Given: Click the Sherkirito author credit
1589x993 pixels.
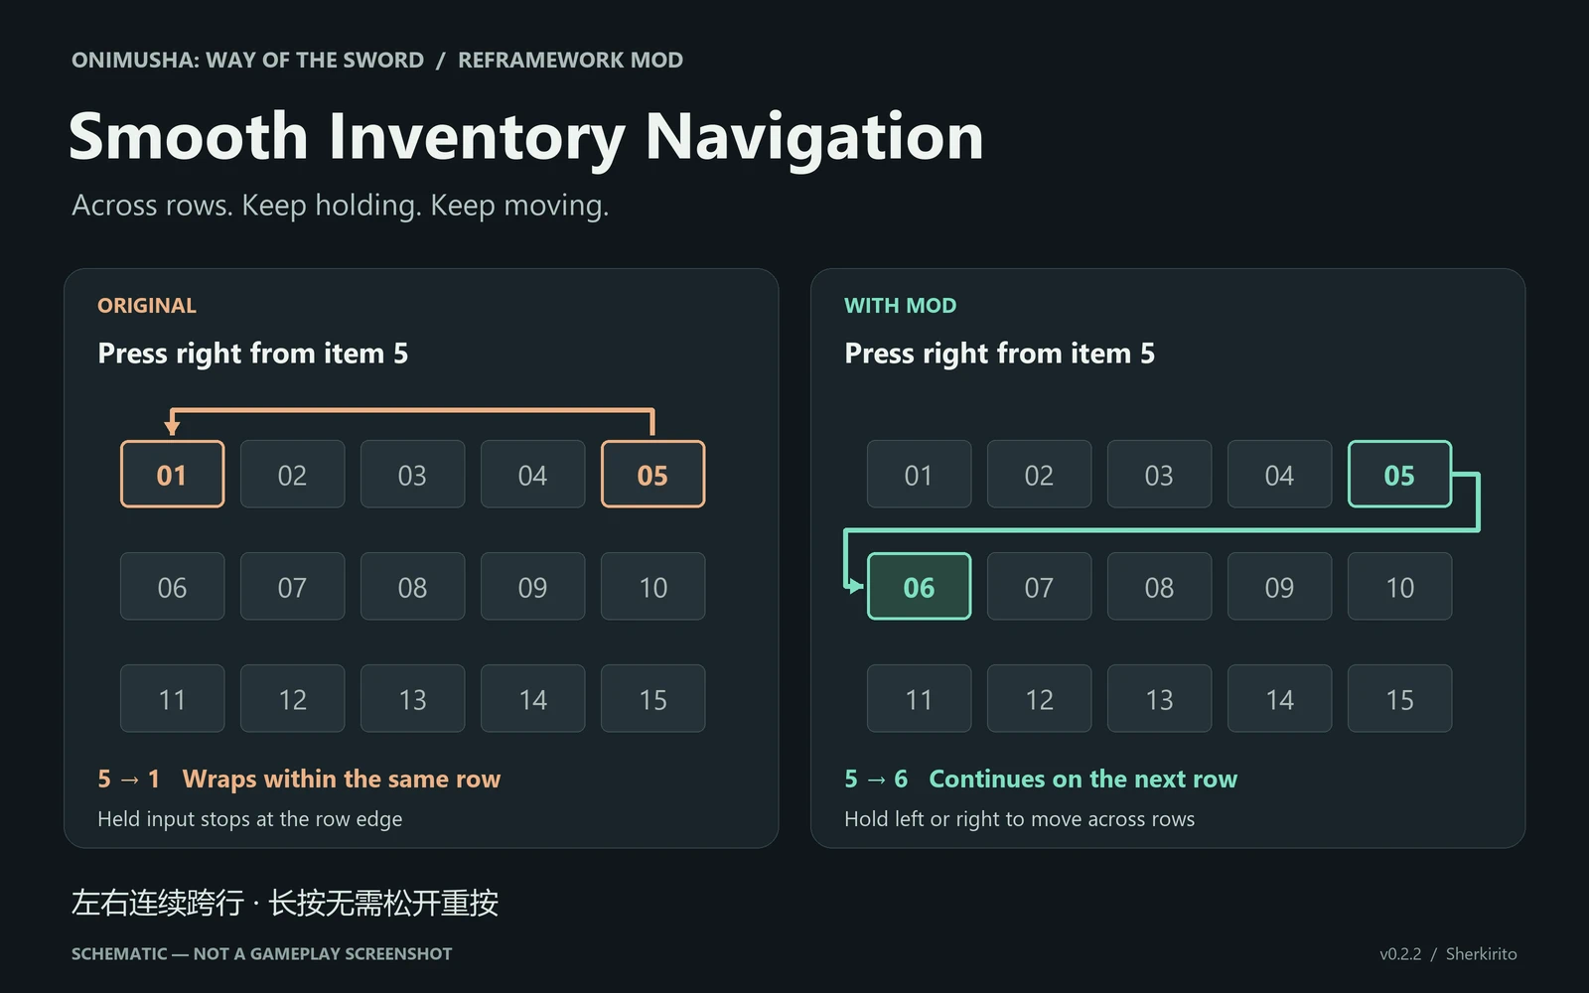Looking at the screenshot, I should [1481, 953].
